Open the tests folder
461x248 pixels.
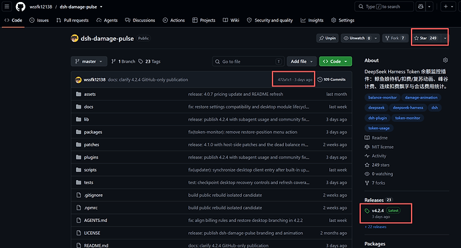pos(88,183)
